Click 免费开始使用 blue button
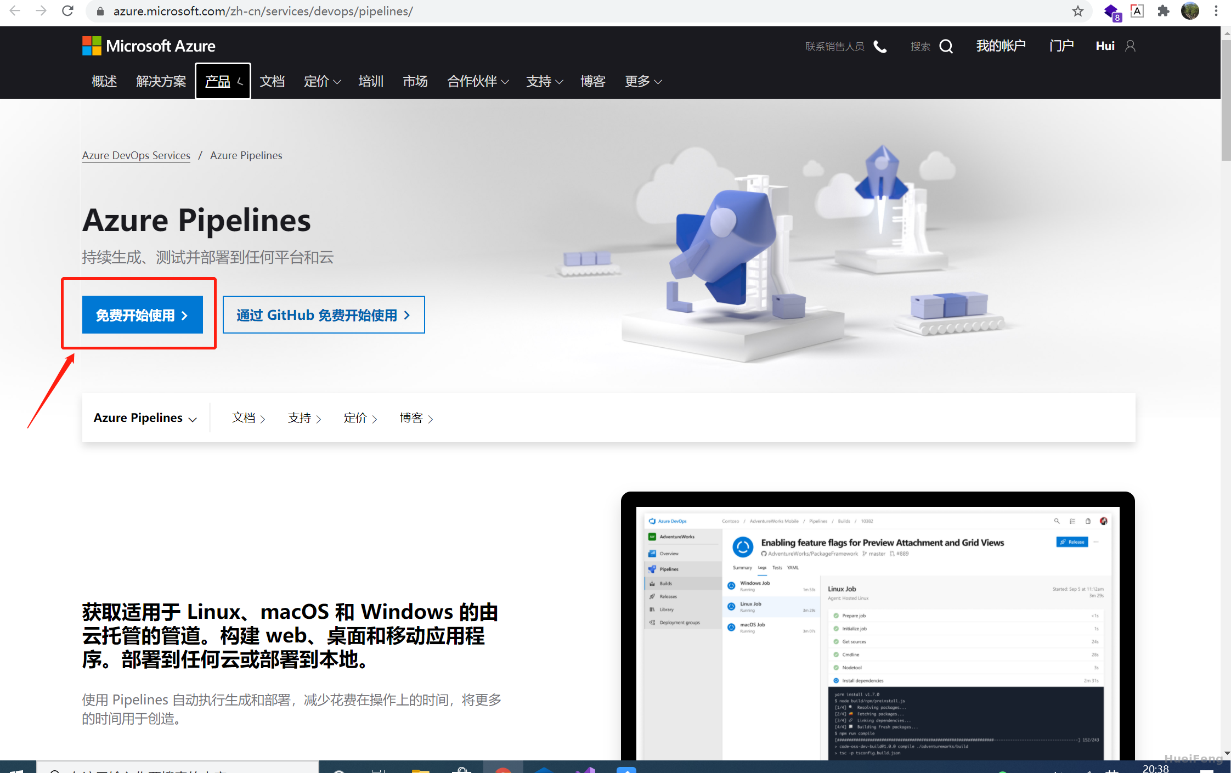The image size is (1231, 773). (143, 315)
